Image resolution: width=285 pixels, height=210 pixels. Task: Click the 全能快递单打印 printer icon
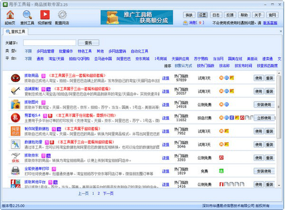click(x=16, y=171)
